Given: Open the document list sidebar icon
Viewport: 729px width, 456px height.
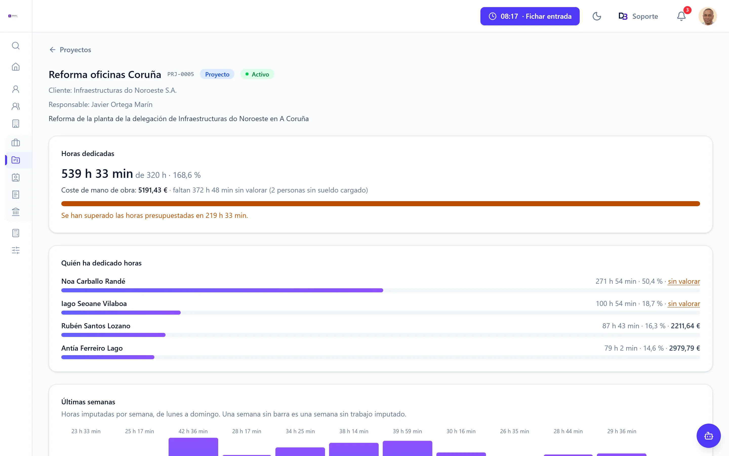Looking at the screenshot, I should [x=16, y=195].
